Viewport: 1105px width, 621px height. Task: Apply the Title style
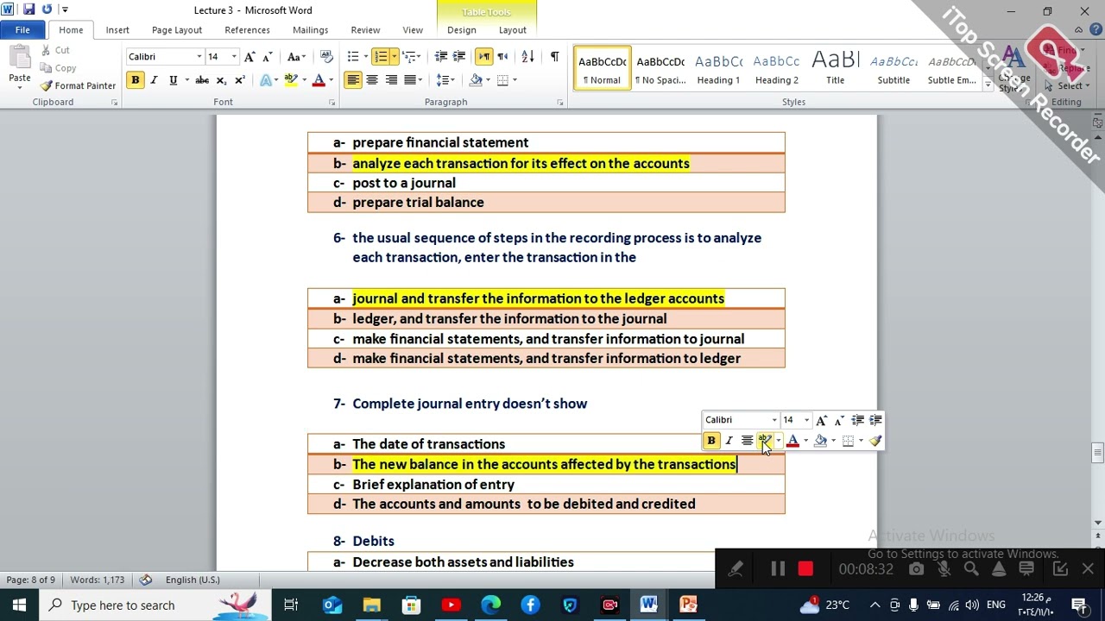(x=836, y=69)
